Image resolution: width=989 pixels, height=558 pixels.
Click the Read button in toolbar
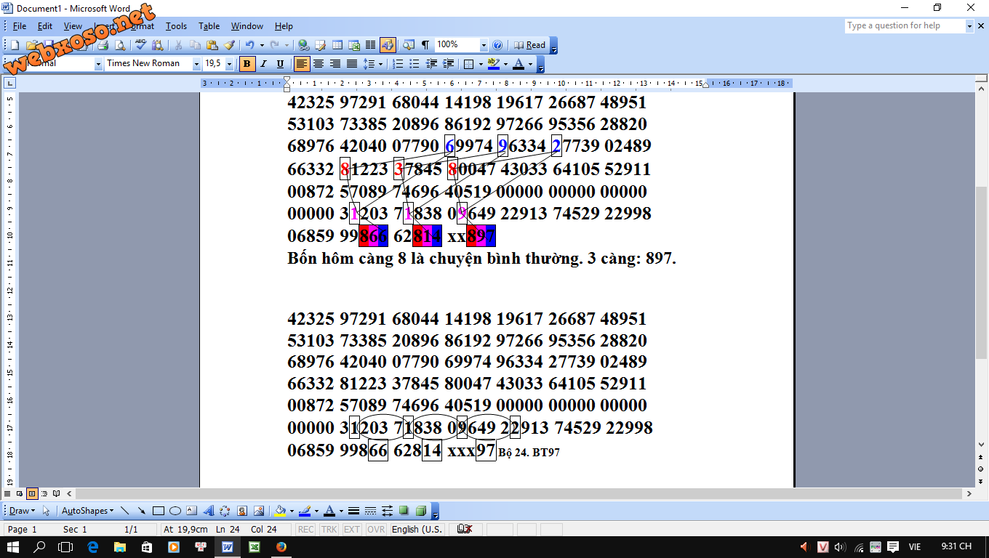529,45
